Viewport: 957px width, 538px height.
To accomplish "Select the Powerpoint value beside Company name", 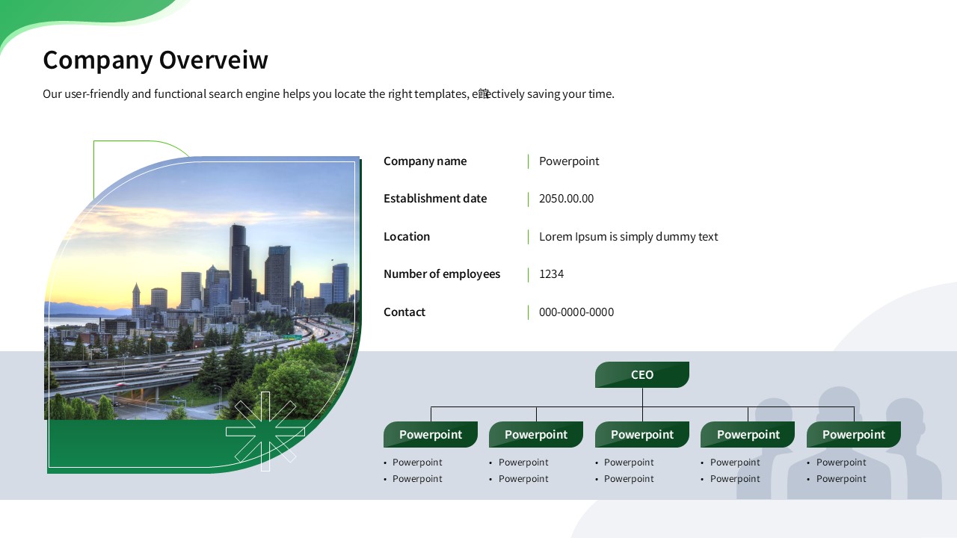I will tap(569, 161).
